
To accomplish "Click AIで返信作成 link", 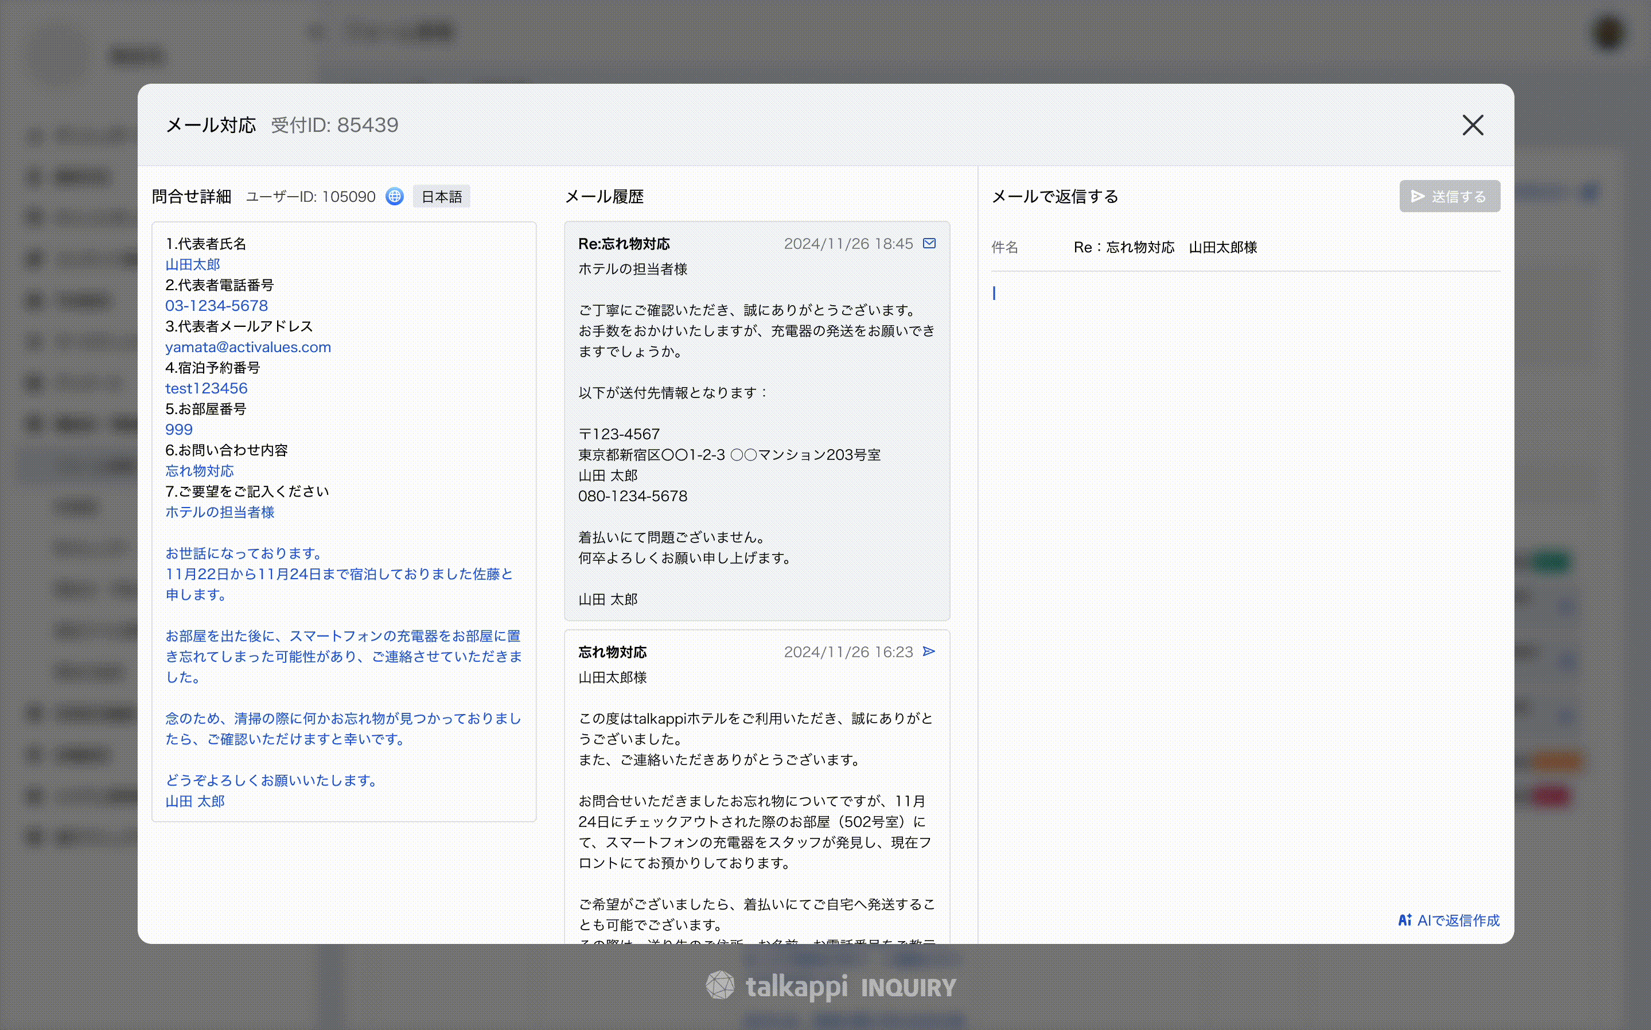I will coord(1458,920).
